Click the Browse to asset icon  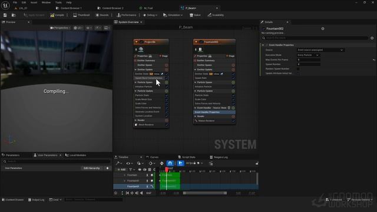coord(14,15)
